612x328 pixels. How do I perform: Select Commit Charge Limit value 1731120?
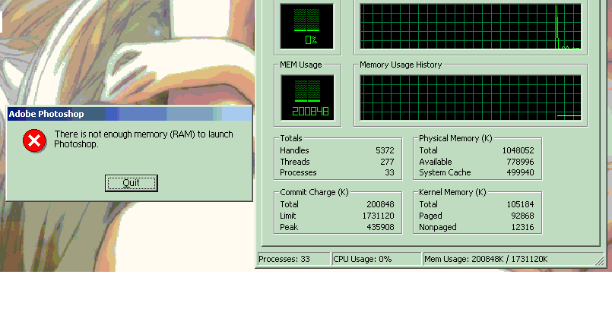(378, 216)
